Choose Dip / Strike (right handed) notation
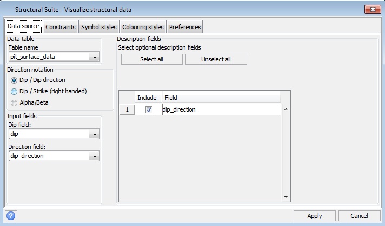 point(14,91)
